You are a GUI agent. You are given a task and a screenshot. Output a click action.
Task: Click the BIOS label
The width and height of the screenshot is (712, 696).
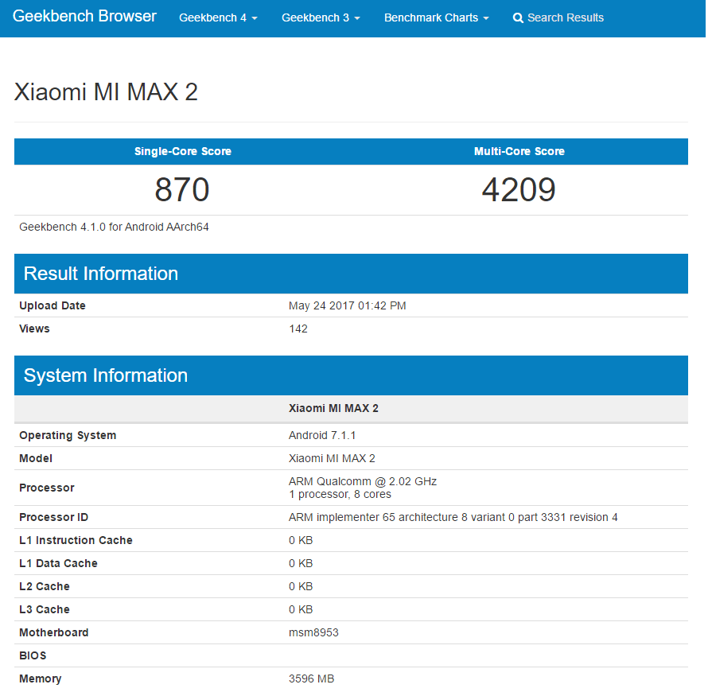tap(33, 656)
